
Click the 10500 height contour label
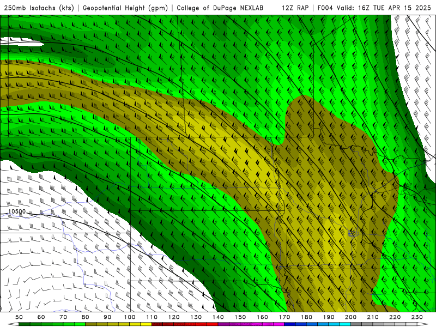click(x=17, y=211)
